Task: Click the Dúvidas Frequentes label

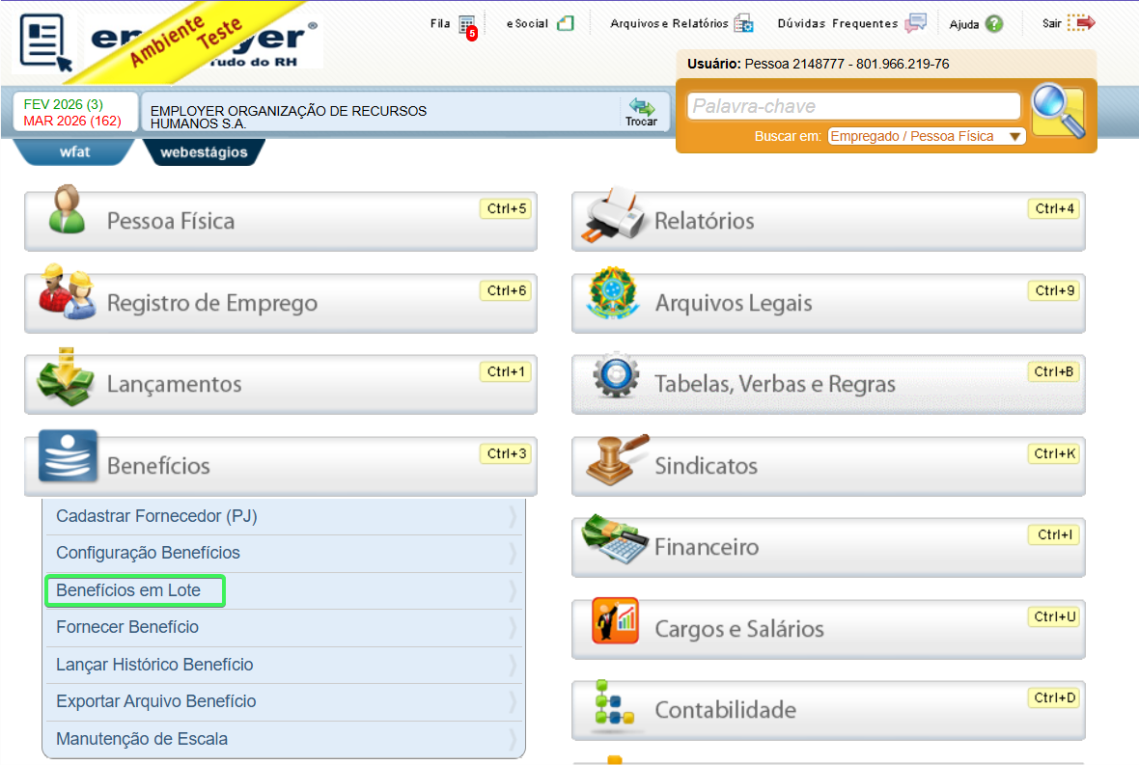Action: tap(838, 23)
